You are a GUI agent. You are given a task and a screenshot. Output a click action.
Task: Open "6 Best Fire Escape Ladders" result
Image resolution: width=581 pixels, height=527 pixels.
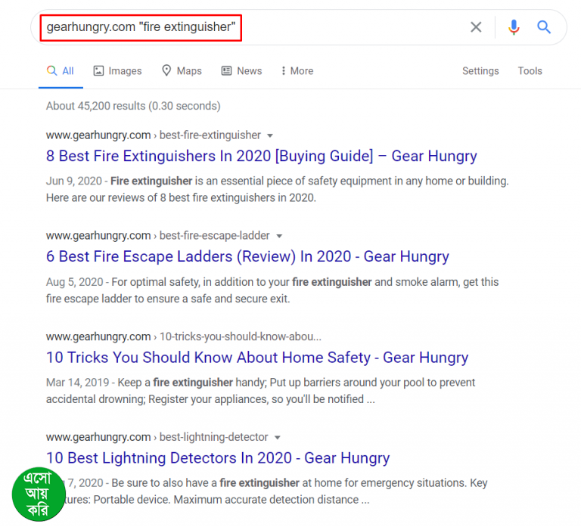pos(247,257)
